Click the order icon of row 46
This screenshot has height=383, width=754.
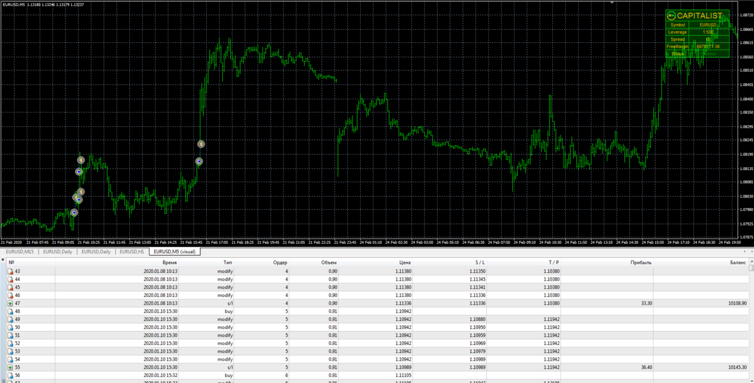pyautogui.click(x=11, y=295)
